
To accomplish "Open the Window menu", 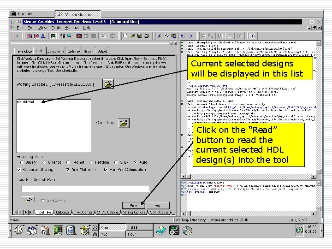I will [71, 28].
